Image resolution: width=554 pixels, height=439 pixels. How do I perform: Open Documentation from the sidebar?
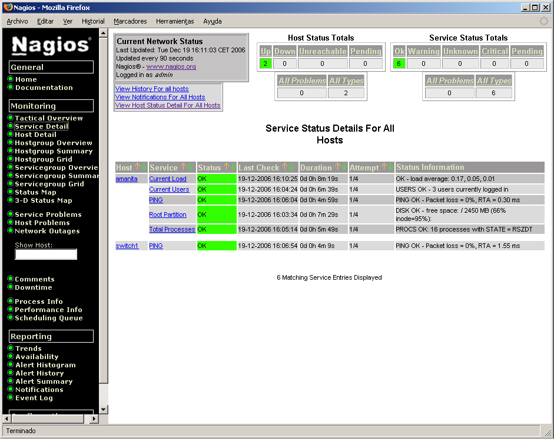[x=44, y=88]
